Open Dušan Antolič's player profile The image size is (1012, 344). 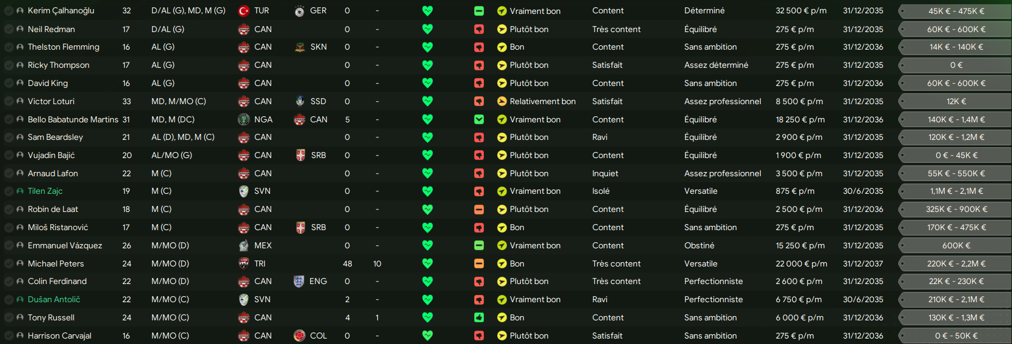click(x=54, y=300)
